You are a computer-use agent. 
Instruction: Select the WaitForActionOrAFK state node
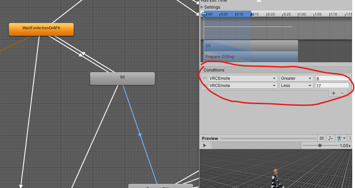tap(41, 29)
